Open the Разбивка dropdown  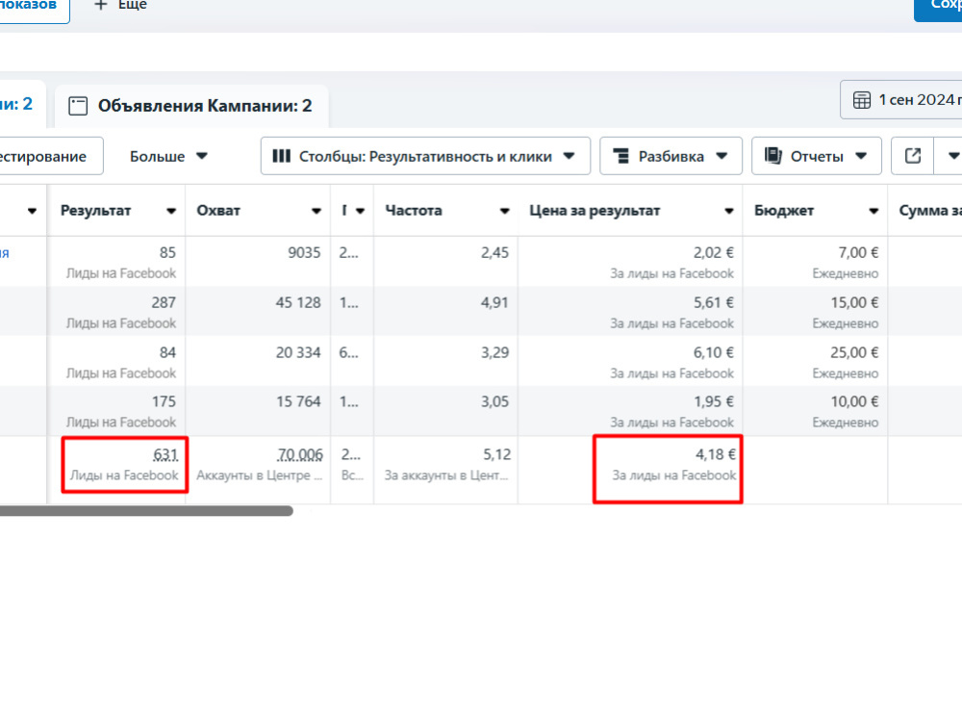click(x=671, y=156)
